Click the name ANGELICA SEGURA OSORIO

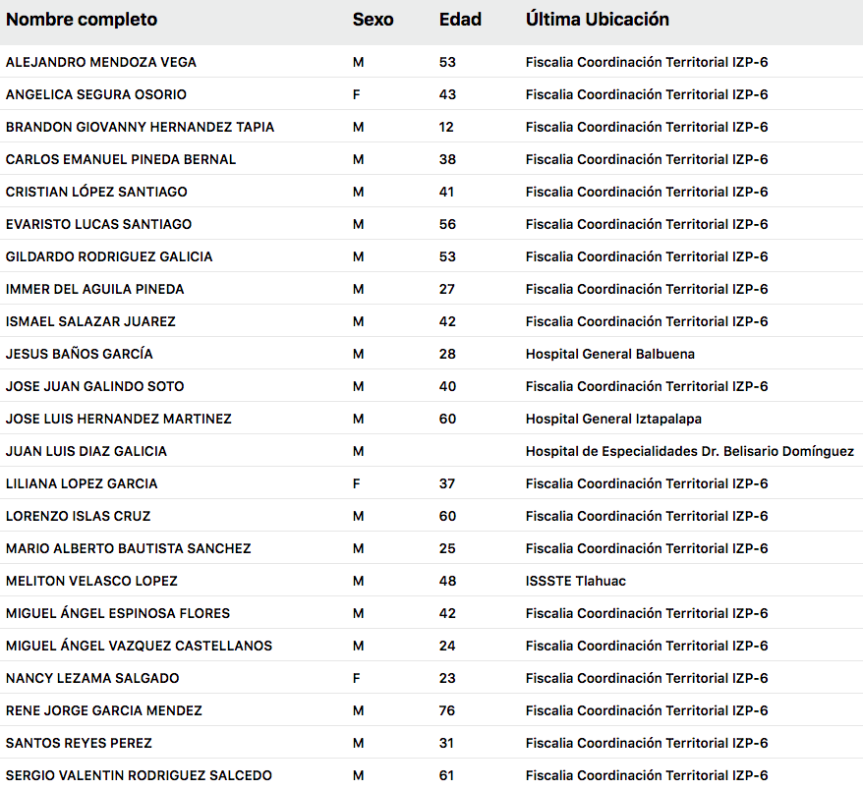pos(96,94)
